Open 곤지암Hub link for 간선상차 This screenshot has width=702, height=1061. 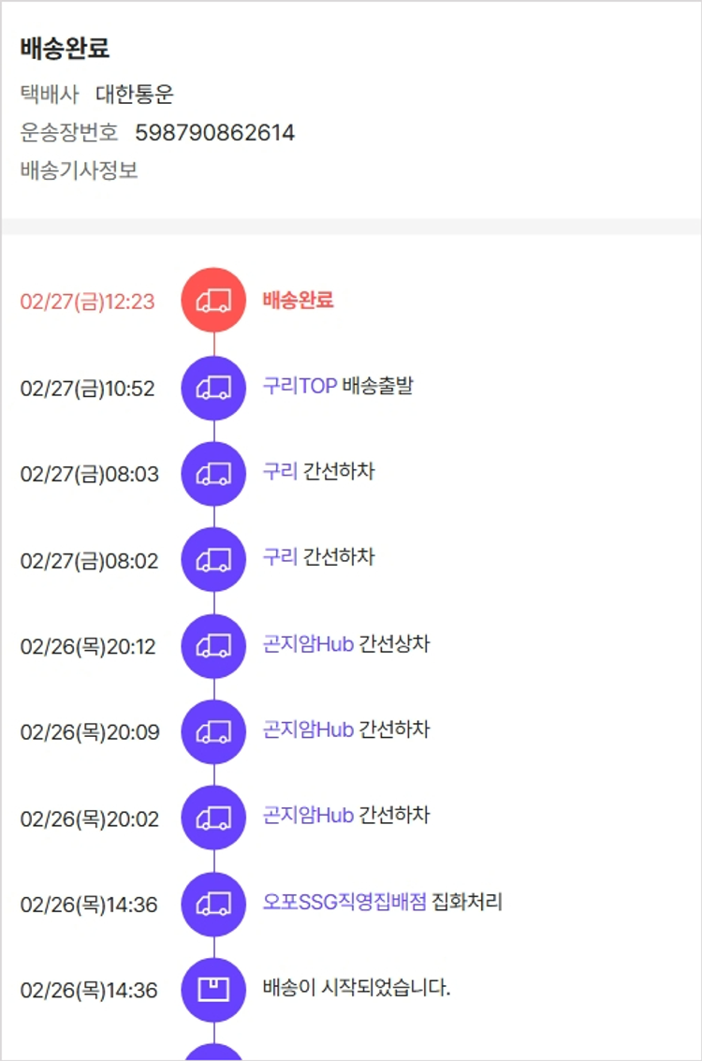coord(308,644)
